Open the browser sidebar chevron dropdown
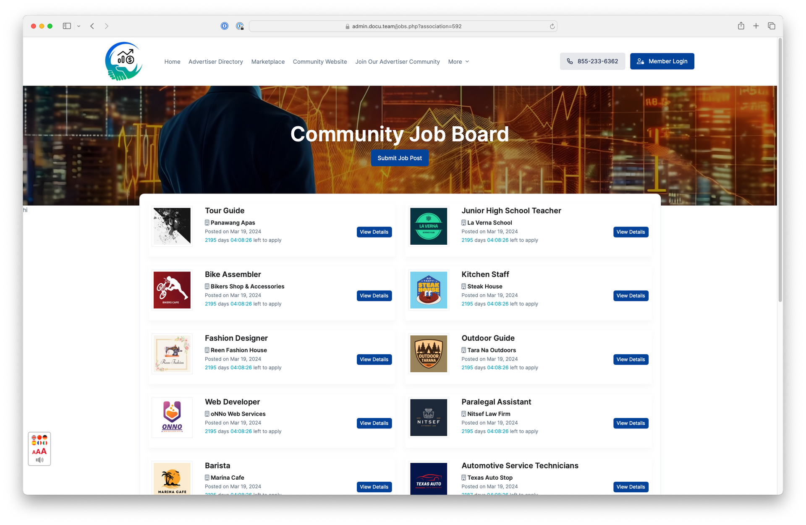Viewport: 806px width, 525px height. 79,26
